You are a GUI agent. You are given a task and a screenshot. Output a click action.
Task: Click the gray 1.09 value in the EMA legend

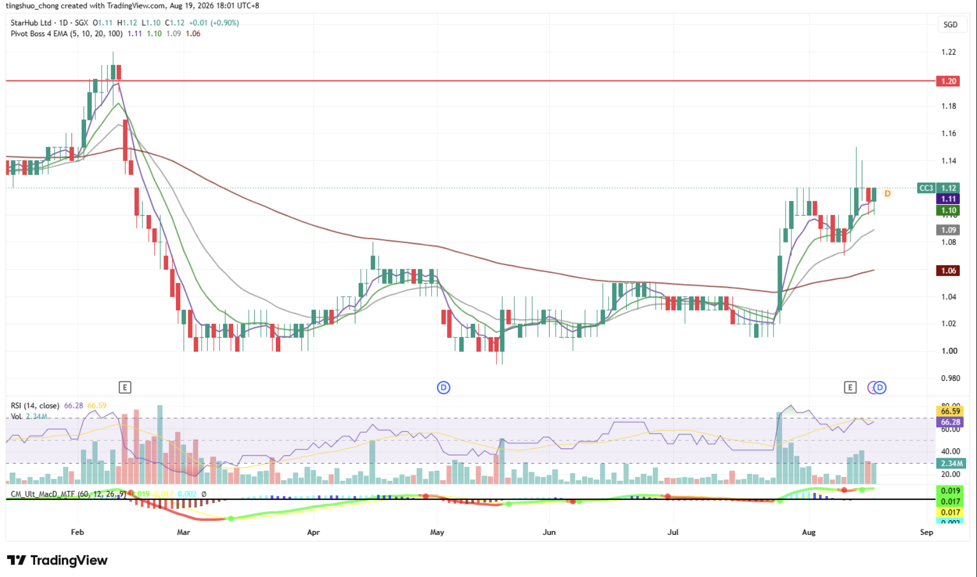(x=174, y=33)
